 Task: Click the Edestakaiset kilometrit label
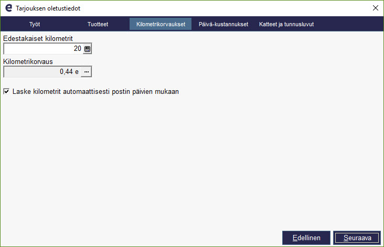(38, 38)
